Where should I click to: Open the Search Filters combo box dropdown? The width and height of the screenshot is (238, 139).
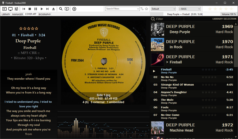[138, 9]
